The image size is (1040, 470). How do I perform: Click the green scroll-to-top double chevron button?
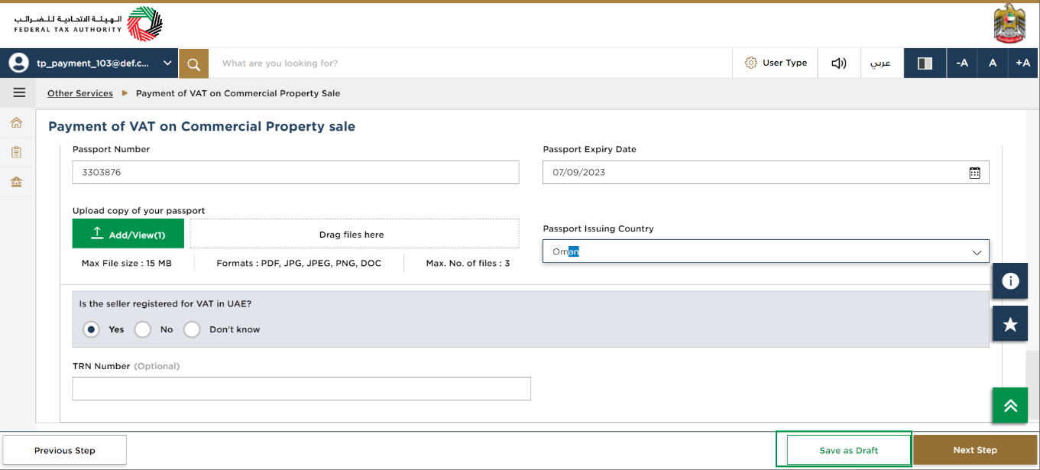(1010, 405)
